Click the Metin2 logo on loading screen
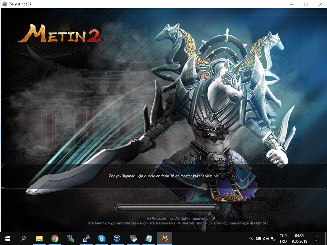Screen dimensions: 327x245 (61, 34)
